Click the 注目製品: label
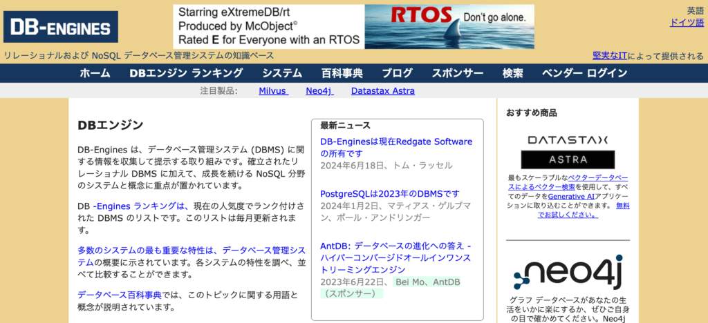Image resolution: width=708 pixels, height=323 pixels. (x=219, y=91)
